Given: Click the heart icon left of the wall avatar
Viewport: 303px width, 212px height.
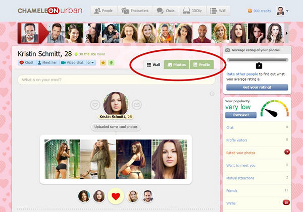Looking at the screenshot, I should 95,105.
